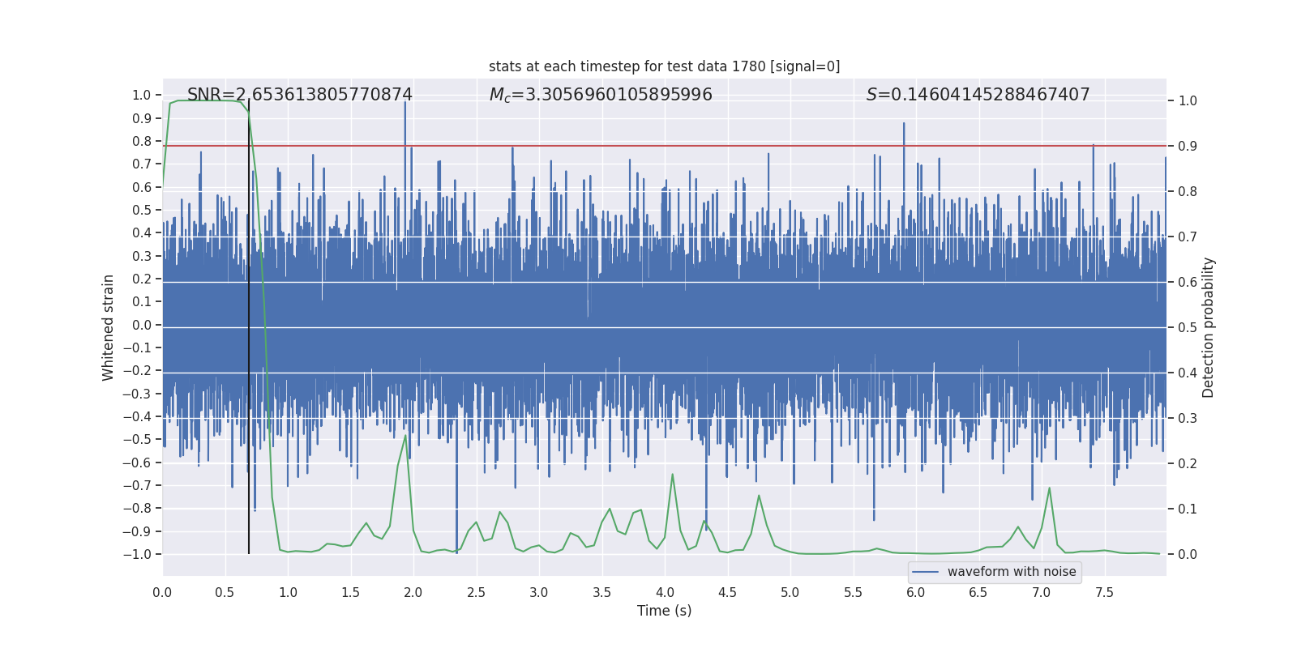Click the red horizontal threshold line

click(665, 146)
